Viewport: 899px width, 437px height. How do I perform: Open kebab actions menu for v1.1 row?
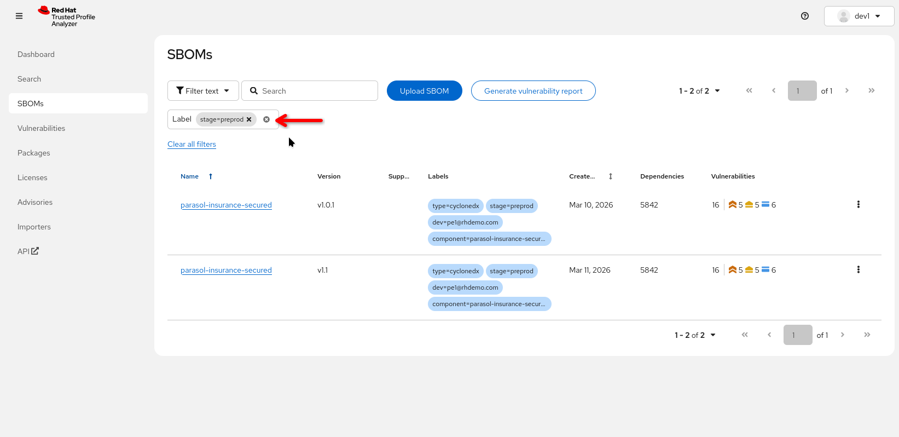tap(859, 270)
